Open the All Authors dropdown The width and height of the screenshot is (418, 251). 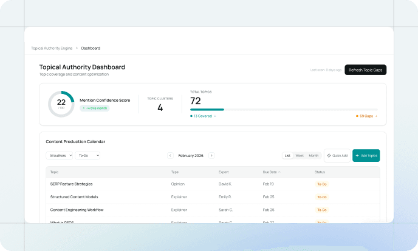pyautogui.click(x=60, y=155)
